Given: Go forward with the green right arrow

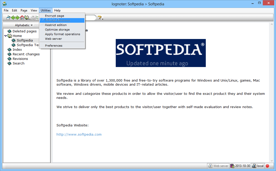Looking at the screenshot, I should point(18,18).
